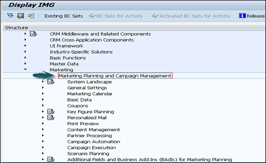266x163 pixels.
Task: Click Activated BC Sets for Activity
Action: (x=191, y=16)
